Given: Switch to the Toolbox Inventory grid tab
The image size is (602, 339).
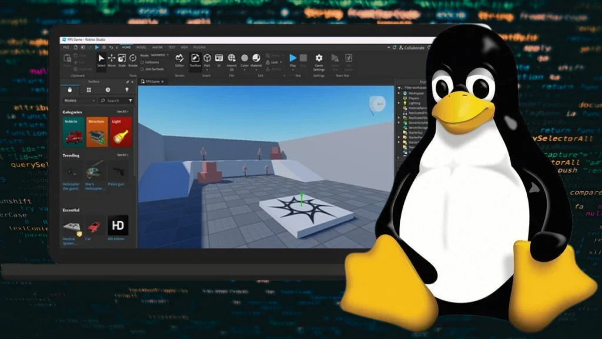Looking at the screenshot, I should [89, 89].
